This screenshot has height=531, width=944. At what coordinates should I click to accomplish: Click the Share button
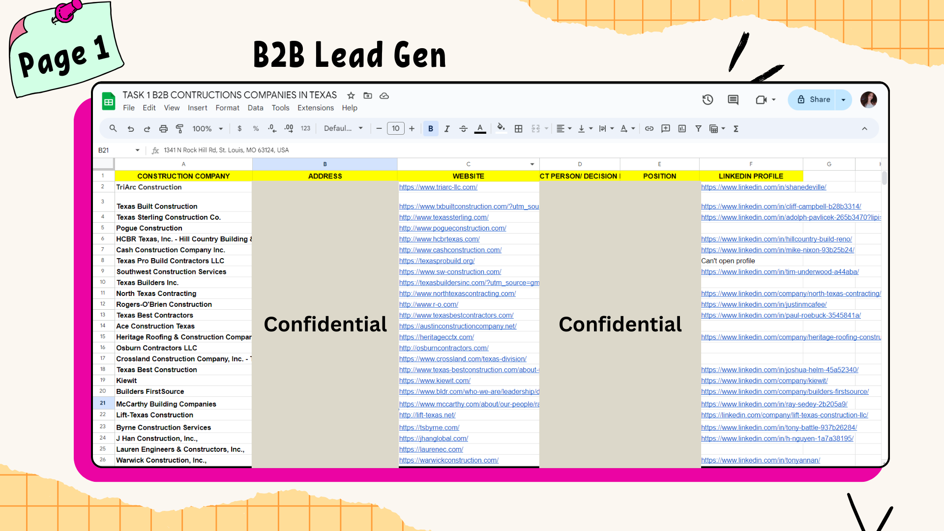[x=813, y=100]
